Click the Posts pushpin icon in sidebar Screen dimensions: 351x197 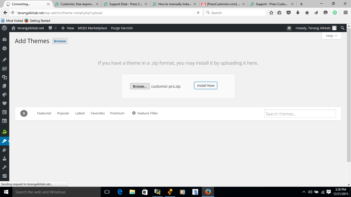4,60
